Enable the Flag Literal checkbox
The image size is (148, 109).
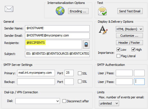[118, 56]
